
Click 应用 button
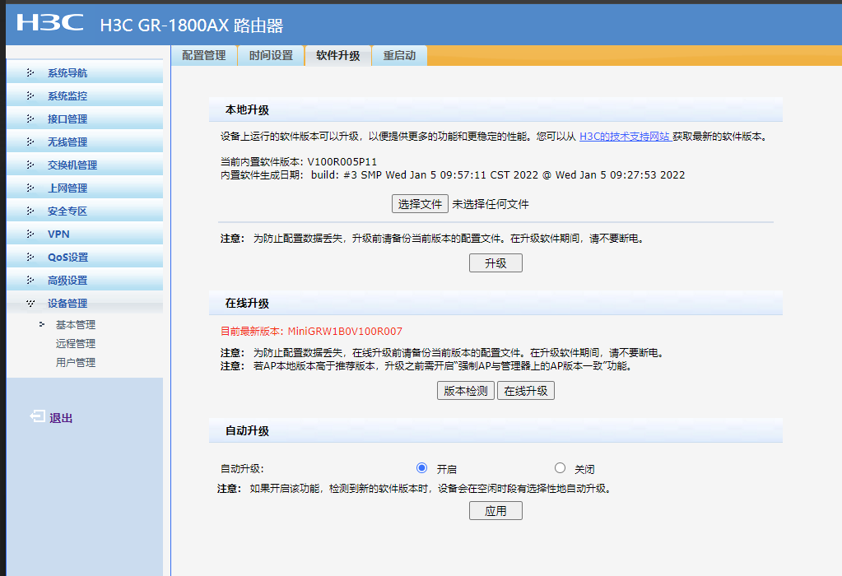[x=495, y=510]
